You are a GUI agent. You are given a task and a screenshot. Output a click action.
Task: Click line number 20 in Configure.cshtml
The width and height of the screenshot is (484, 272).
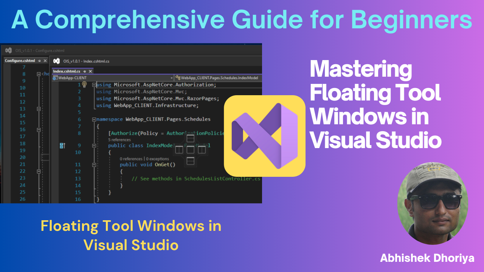click(x=22, y=157)
